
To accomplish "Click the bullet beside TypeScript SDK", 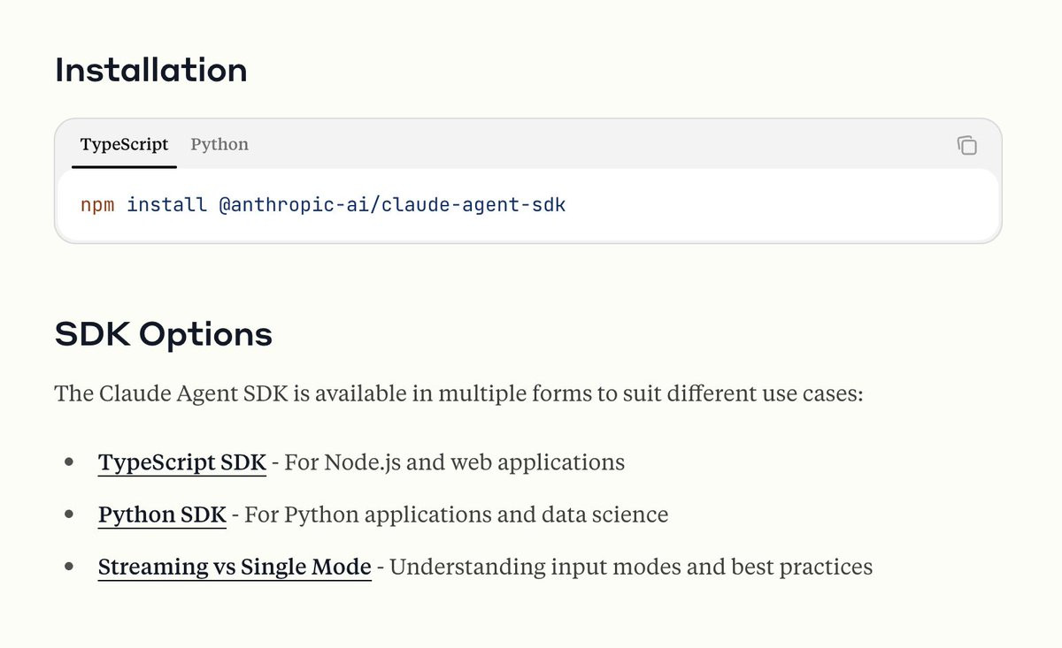I will click(x=69, y=462).
